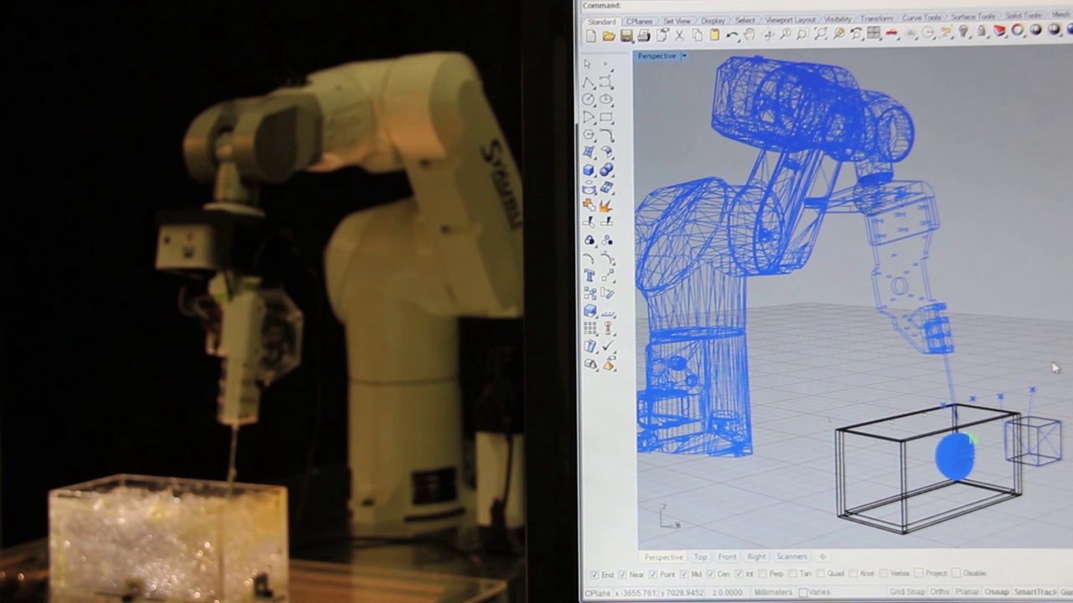
Task: Toggle Grid Snap in status bar
Action: 907,592
